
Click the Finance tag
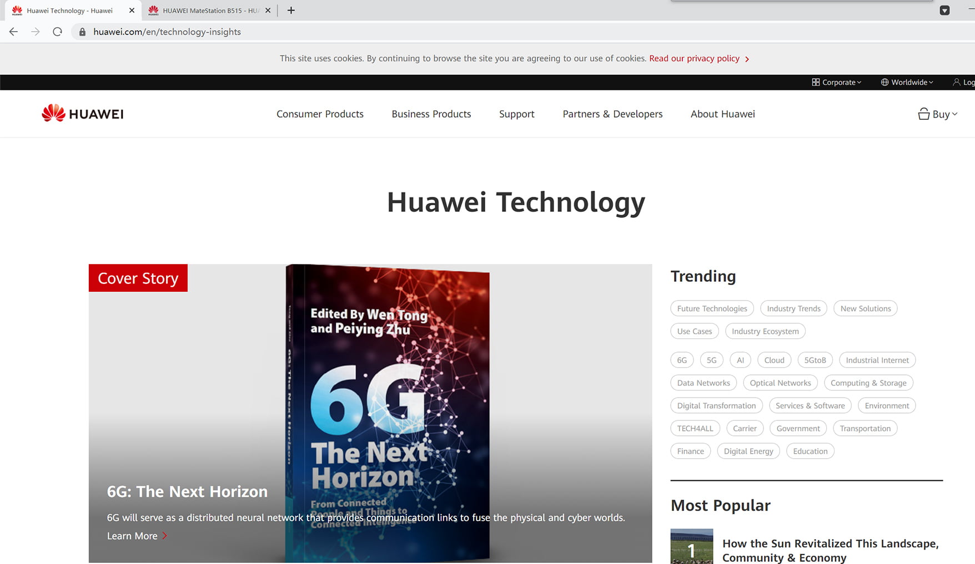[690, 451]
